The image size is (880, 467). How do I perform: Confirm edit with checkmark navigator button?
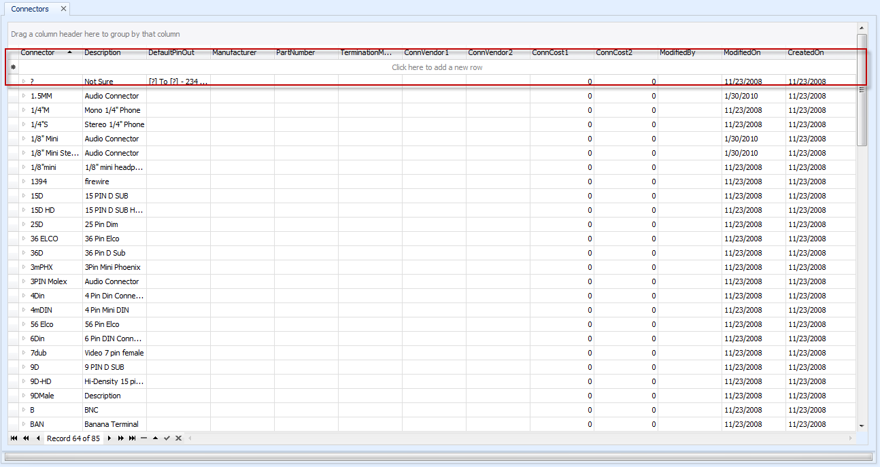pos(167,438)
